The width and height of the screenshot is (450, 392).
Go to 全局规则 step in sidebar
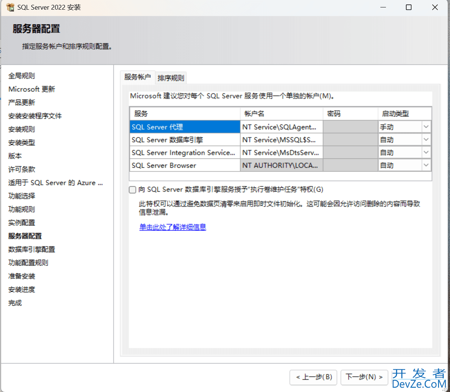point(21,76)
